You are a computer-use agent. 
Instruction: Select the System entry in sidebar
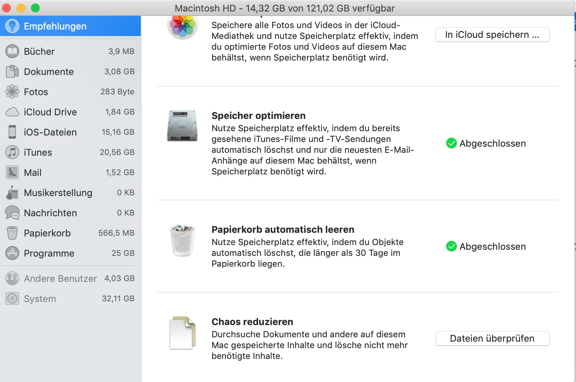click(40, 299)
